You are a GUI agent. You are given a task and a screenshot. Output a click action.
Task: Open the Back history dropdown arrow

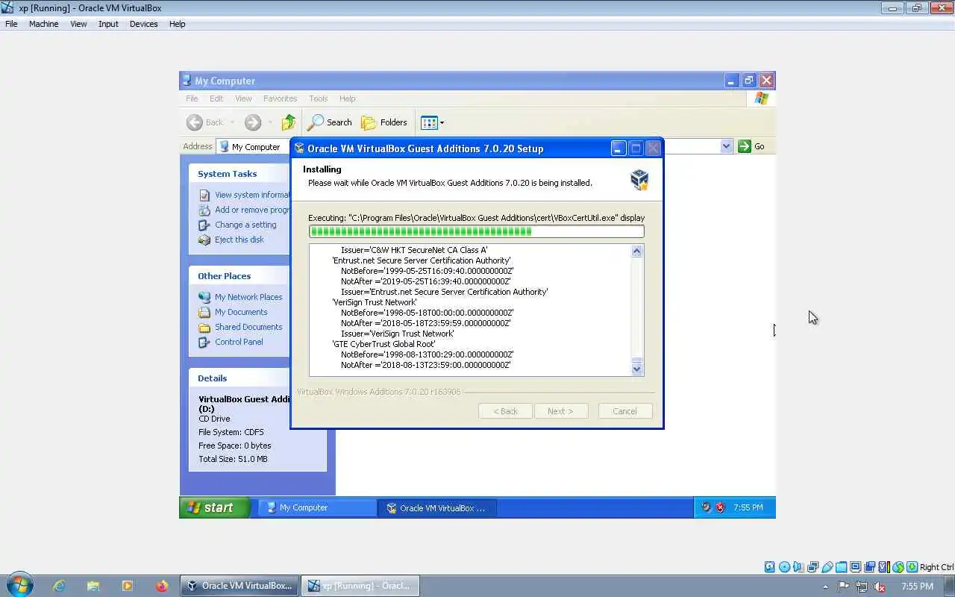tap(232, 122)
